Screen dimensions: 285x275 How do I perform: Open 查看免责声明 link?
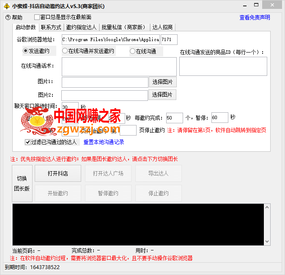(x=255, y=17)
